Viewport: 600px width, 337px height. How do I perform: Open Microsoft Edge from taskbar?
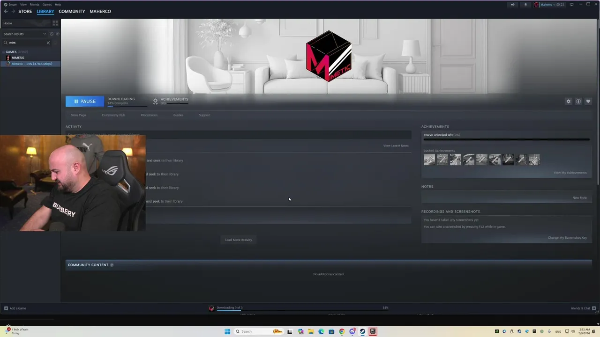click(x=321, y=331)
